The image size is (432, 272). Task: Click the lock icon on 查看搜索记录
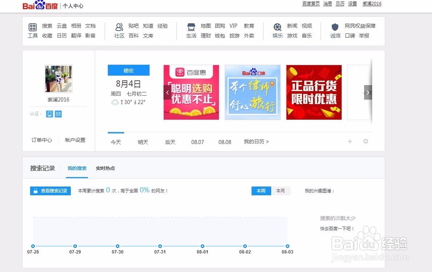coord(35,191)
